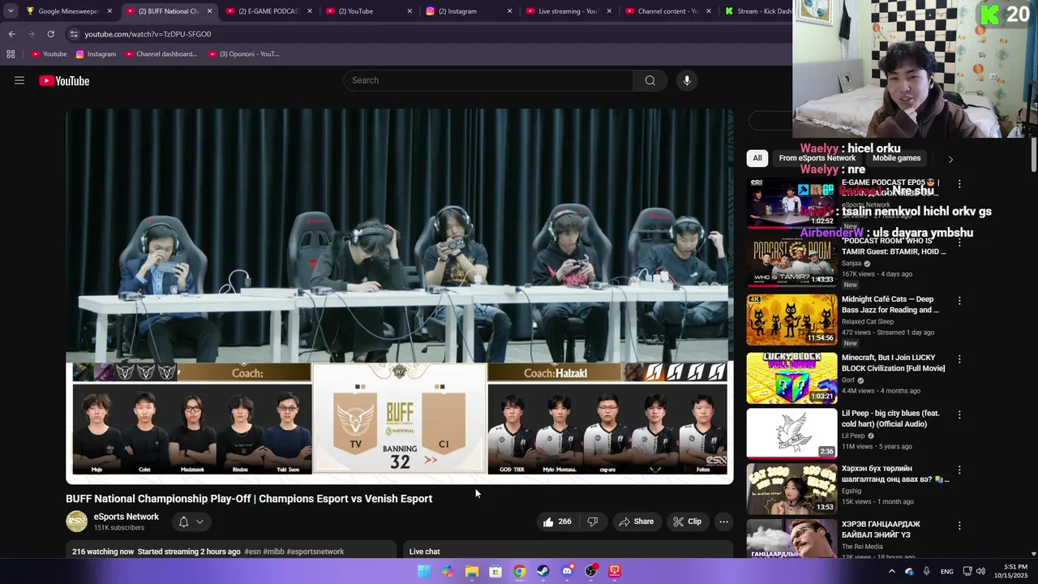This screenshot has width=1038, height=584.
Task: Open eSports Network channel name link
Action: point(126,517)
